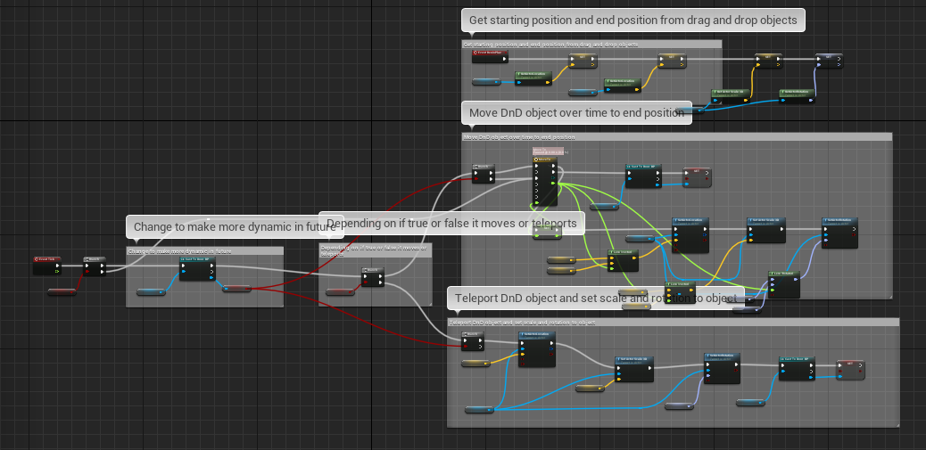
Task: Select the Event Tick node
Action: (x=47, y=266)
